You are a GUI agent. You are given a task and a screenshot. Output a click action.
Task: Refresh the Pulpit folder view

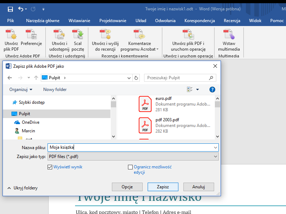(136, 78)
